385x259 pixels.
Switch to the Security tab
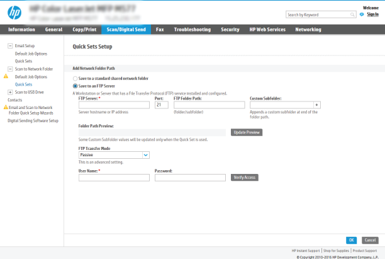click(230, 29)
